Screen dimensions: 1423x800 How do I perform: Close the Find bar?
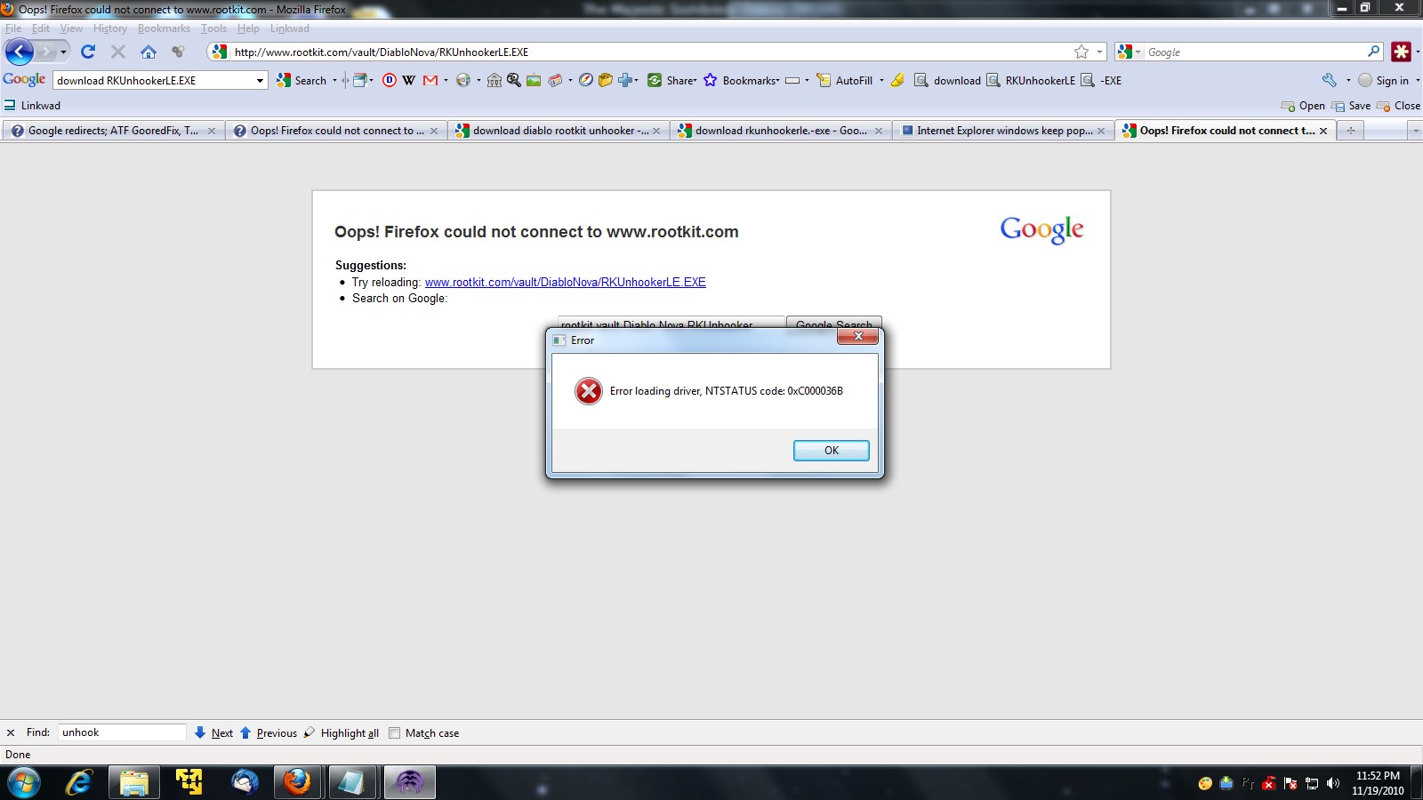[x=11, y=733]
